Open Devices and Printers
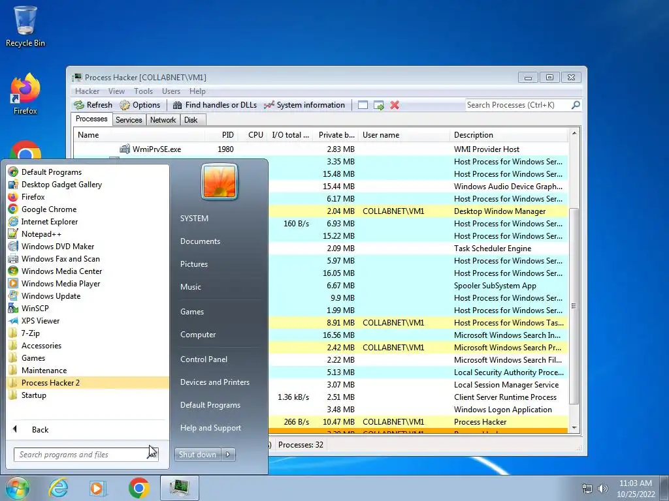The image size is (669, 501). pyautogui.click(x=214, y=382)
